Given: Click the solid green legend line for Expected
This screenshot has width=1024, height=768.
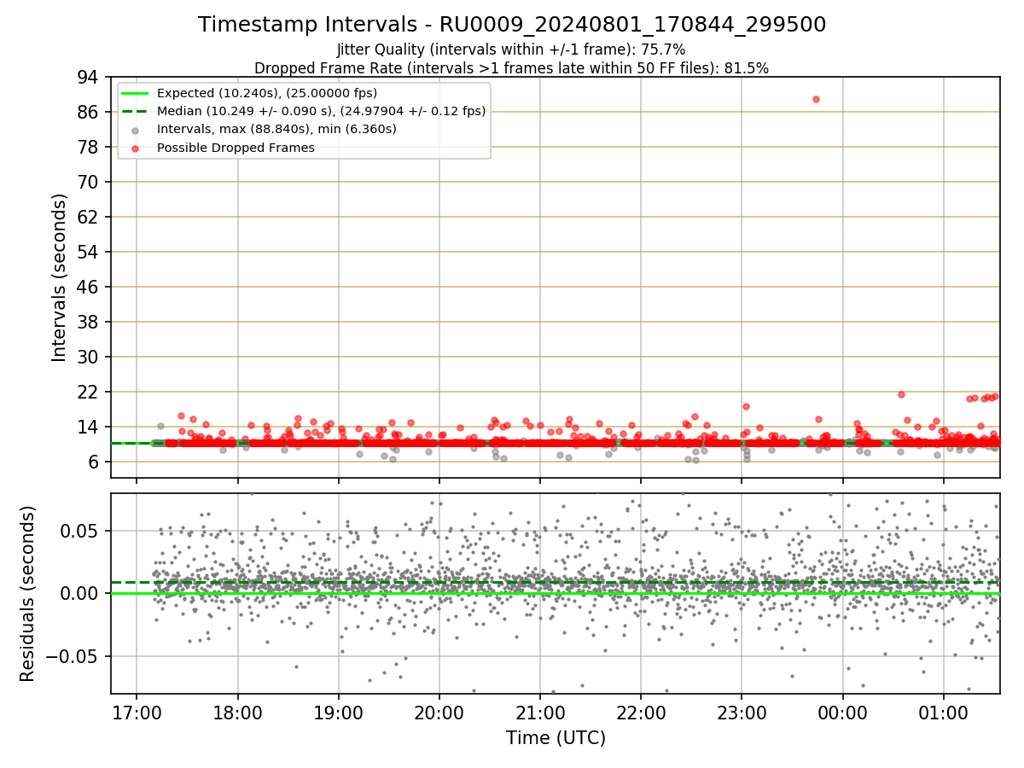Looking at the screenshot, I should pyautogui.click(x=136, y=93).
